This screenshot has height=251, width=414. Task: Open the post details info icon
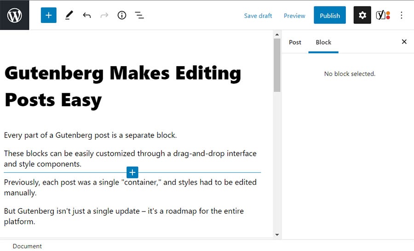tap(122, 15)
